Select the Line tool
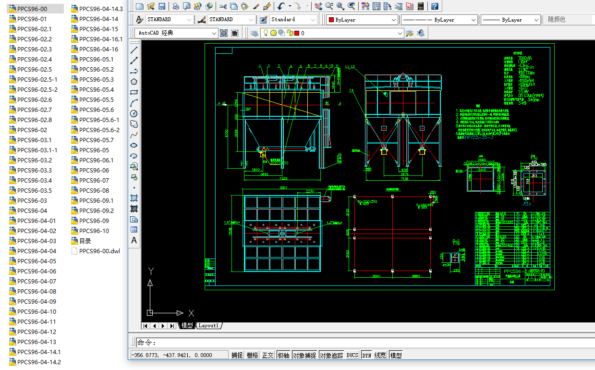This screenshot has height=370, width=595. pos(134,49)
